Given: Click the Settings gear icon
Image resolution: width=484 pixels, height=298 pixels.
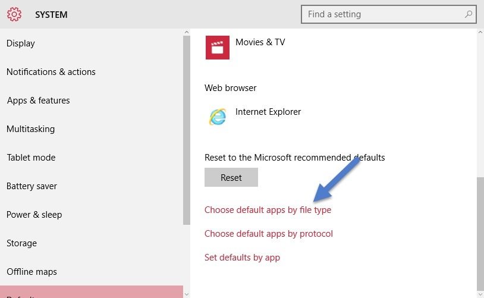Looking at the screenshot, I should (14, 14).
